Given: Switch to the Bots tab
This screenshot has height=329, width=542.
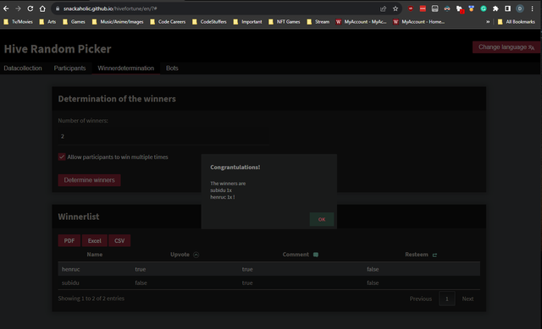Looking at the screenshot, I should [x=172, y=68].
